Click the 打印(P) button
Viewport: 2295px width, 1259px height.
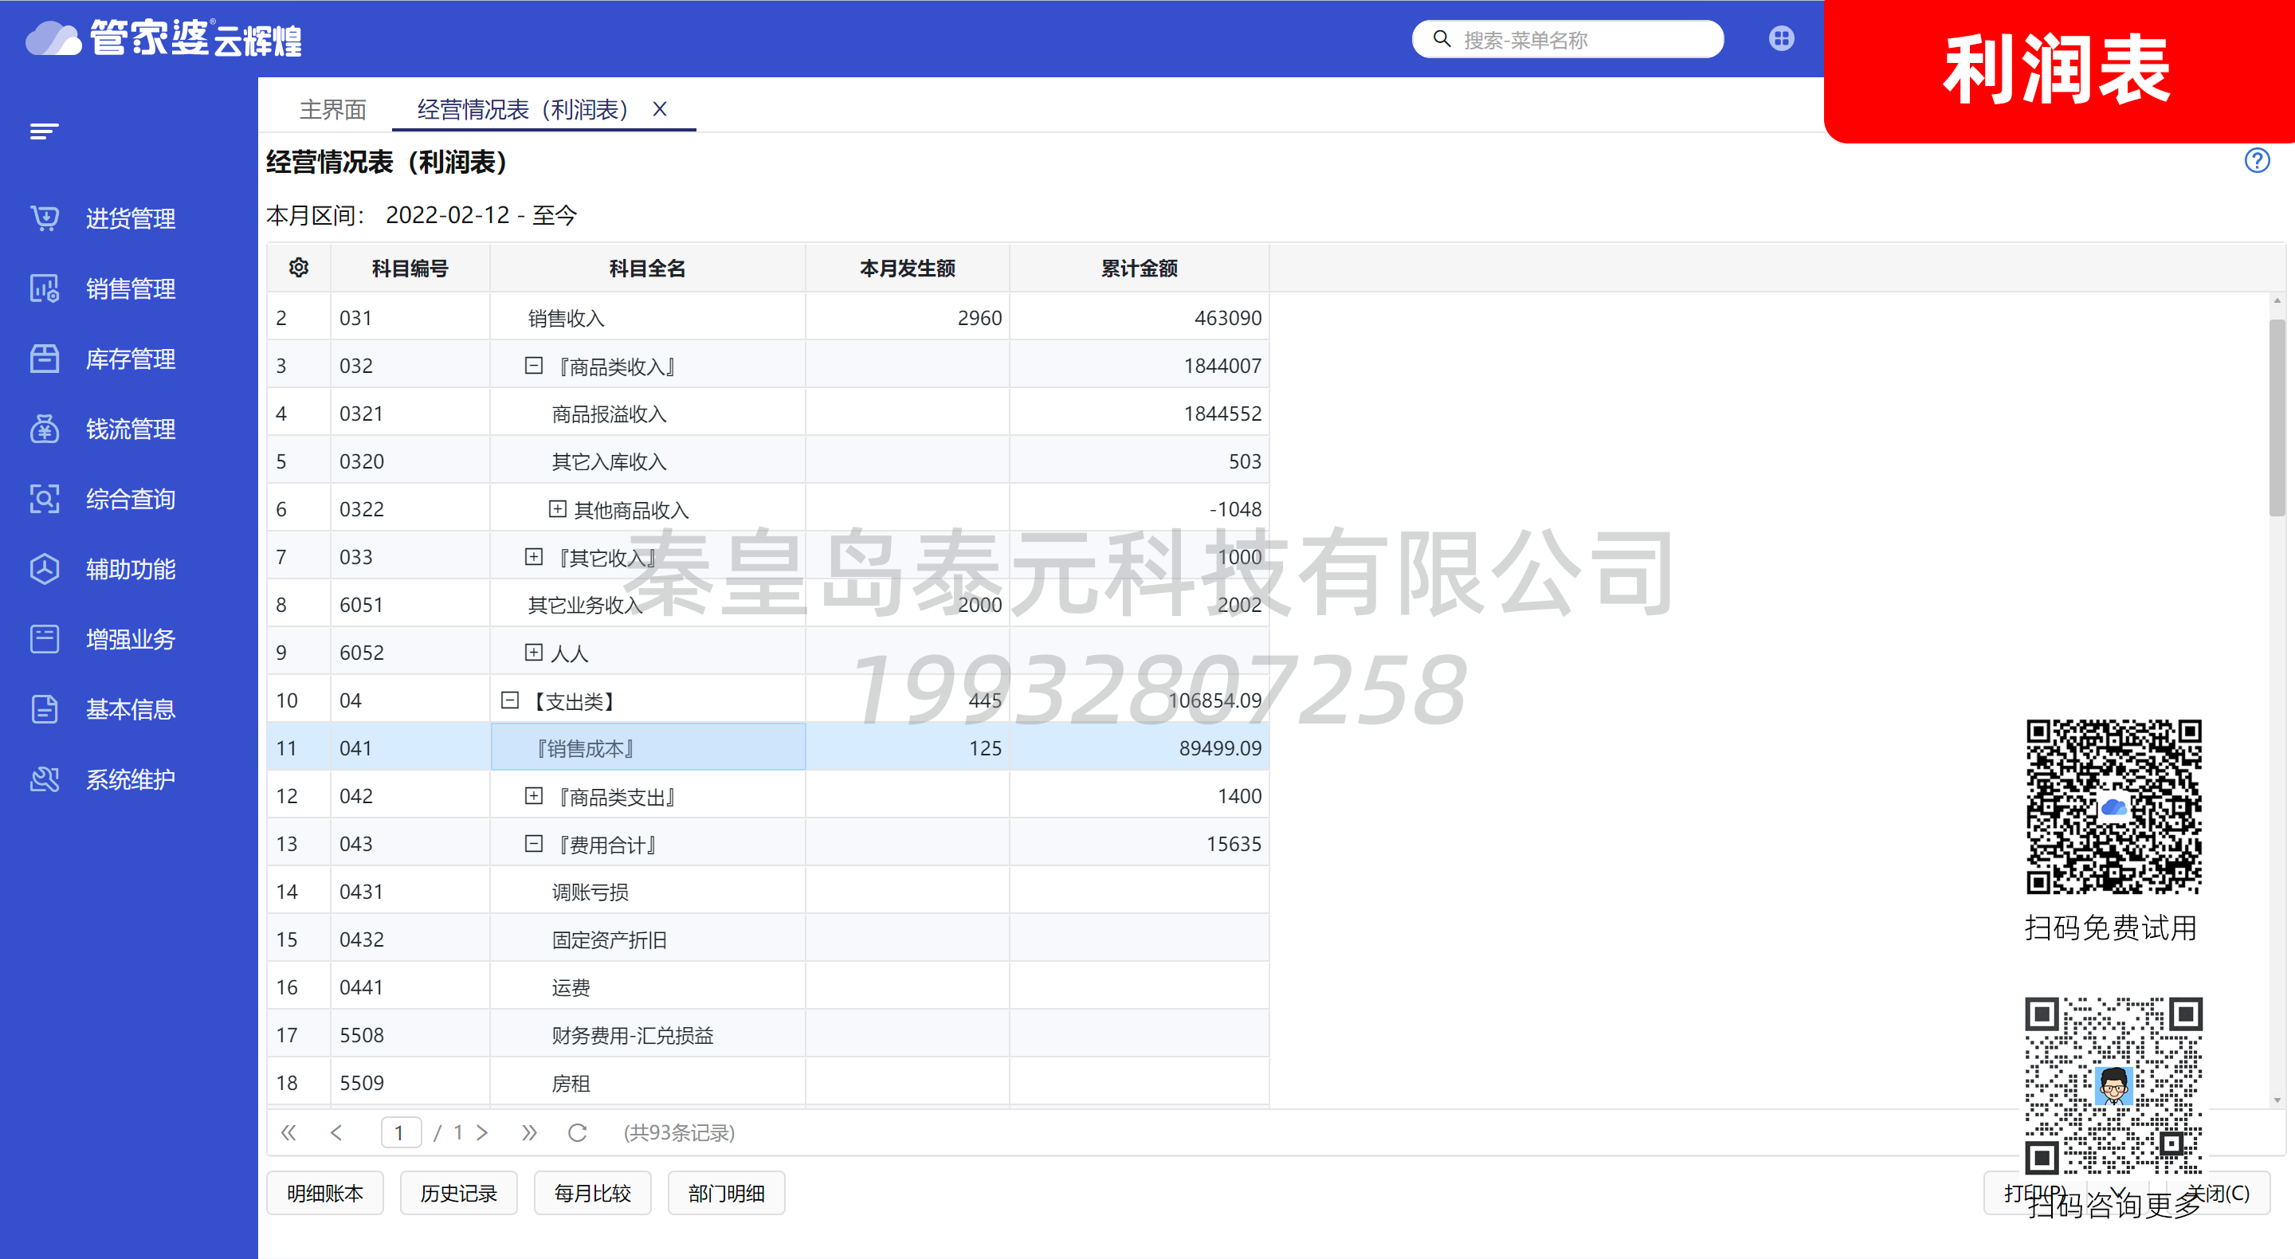(x=2035, y=1193)
